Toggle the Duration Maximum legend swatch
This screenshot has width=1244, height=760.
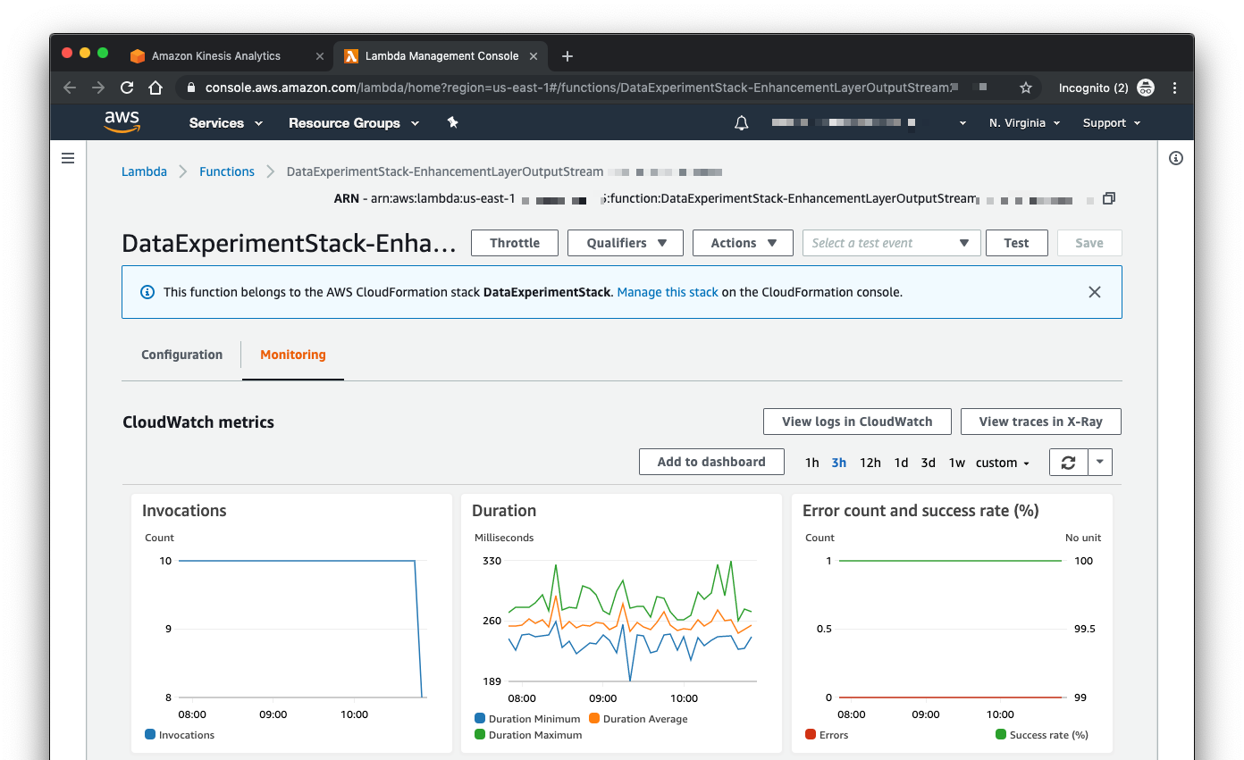click(480, 735)
